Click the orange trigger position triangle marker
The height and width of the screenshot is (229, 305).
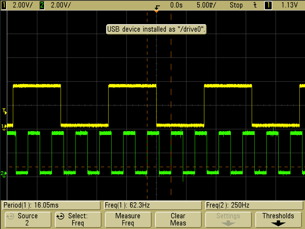coord(156,11)
